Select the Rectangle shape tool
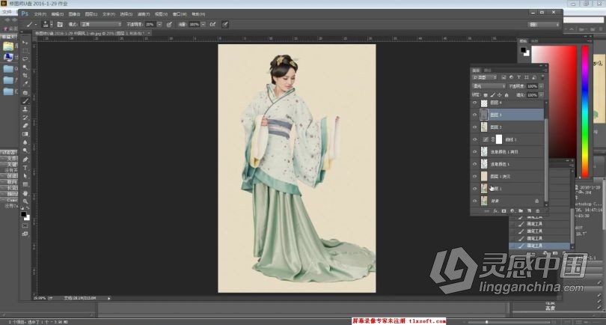Viewport: 606px width, 325px height. (x=25, y=184)
